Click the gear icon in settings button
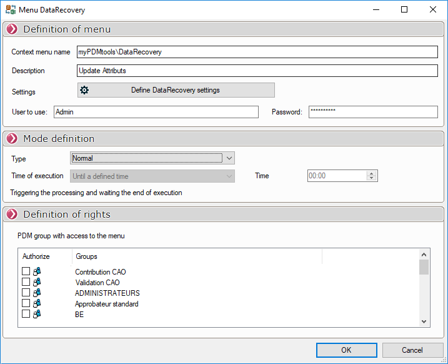The image size is (448, 364). (x=84, y=90)
